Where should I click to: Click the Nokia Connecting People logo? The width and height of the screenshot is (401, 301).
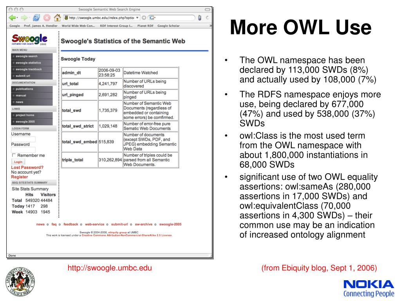tap(368, 288)
